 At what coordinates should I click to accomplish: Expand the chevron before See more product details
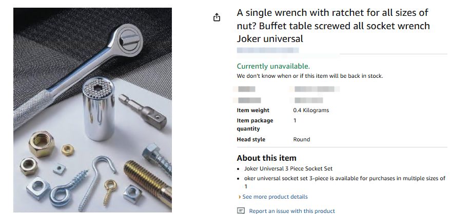tap(239, 197)
